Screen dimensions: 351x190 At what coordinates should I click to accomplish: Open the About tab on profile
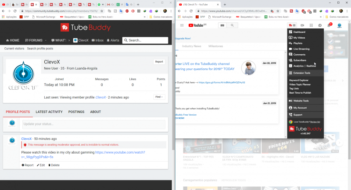coord(96,112)
